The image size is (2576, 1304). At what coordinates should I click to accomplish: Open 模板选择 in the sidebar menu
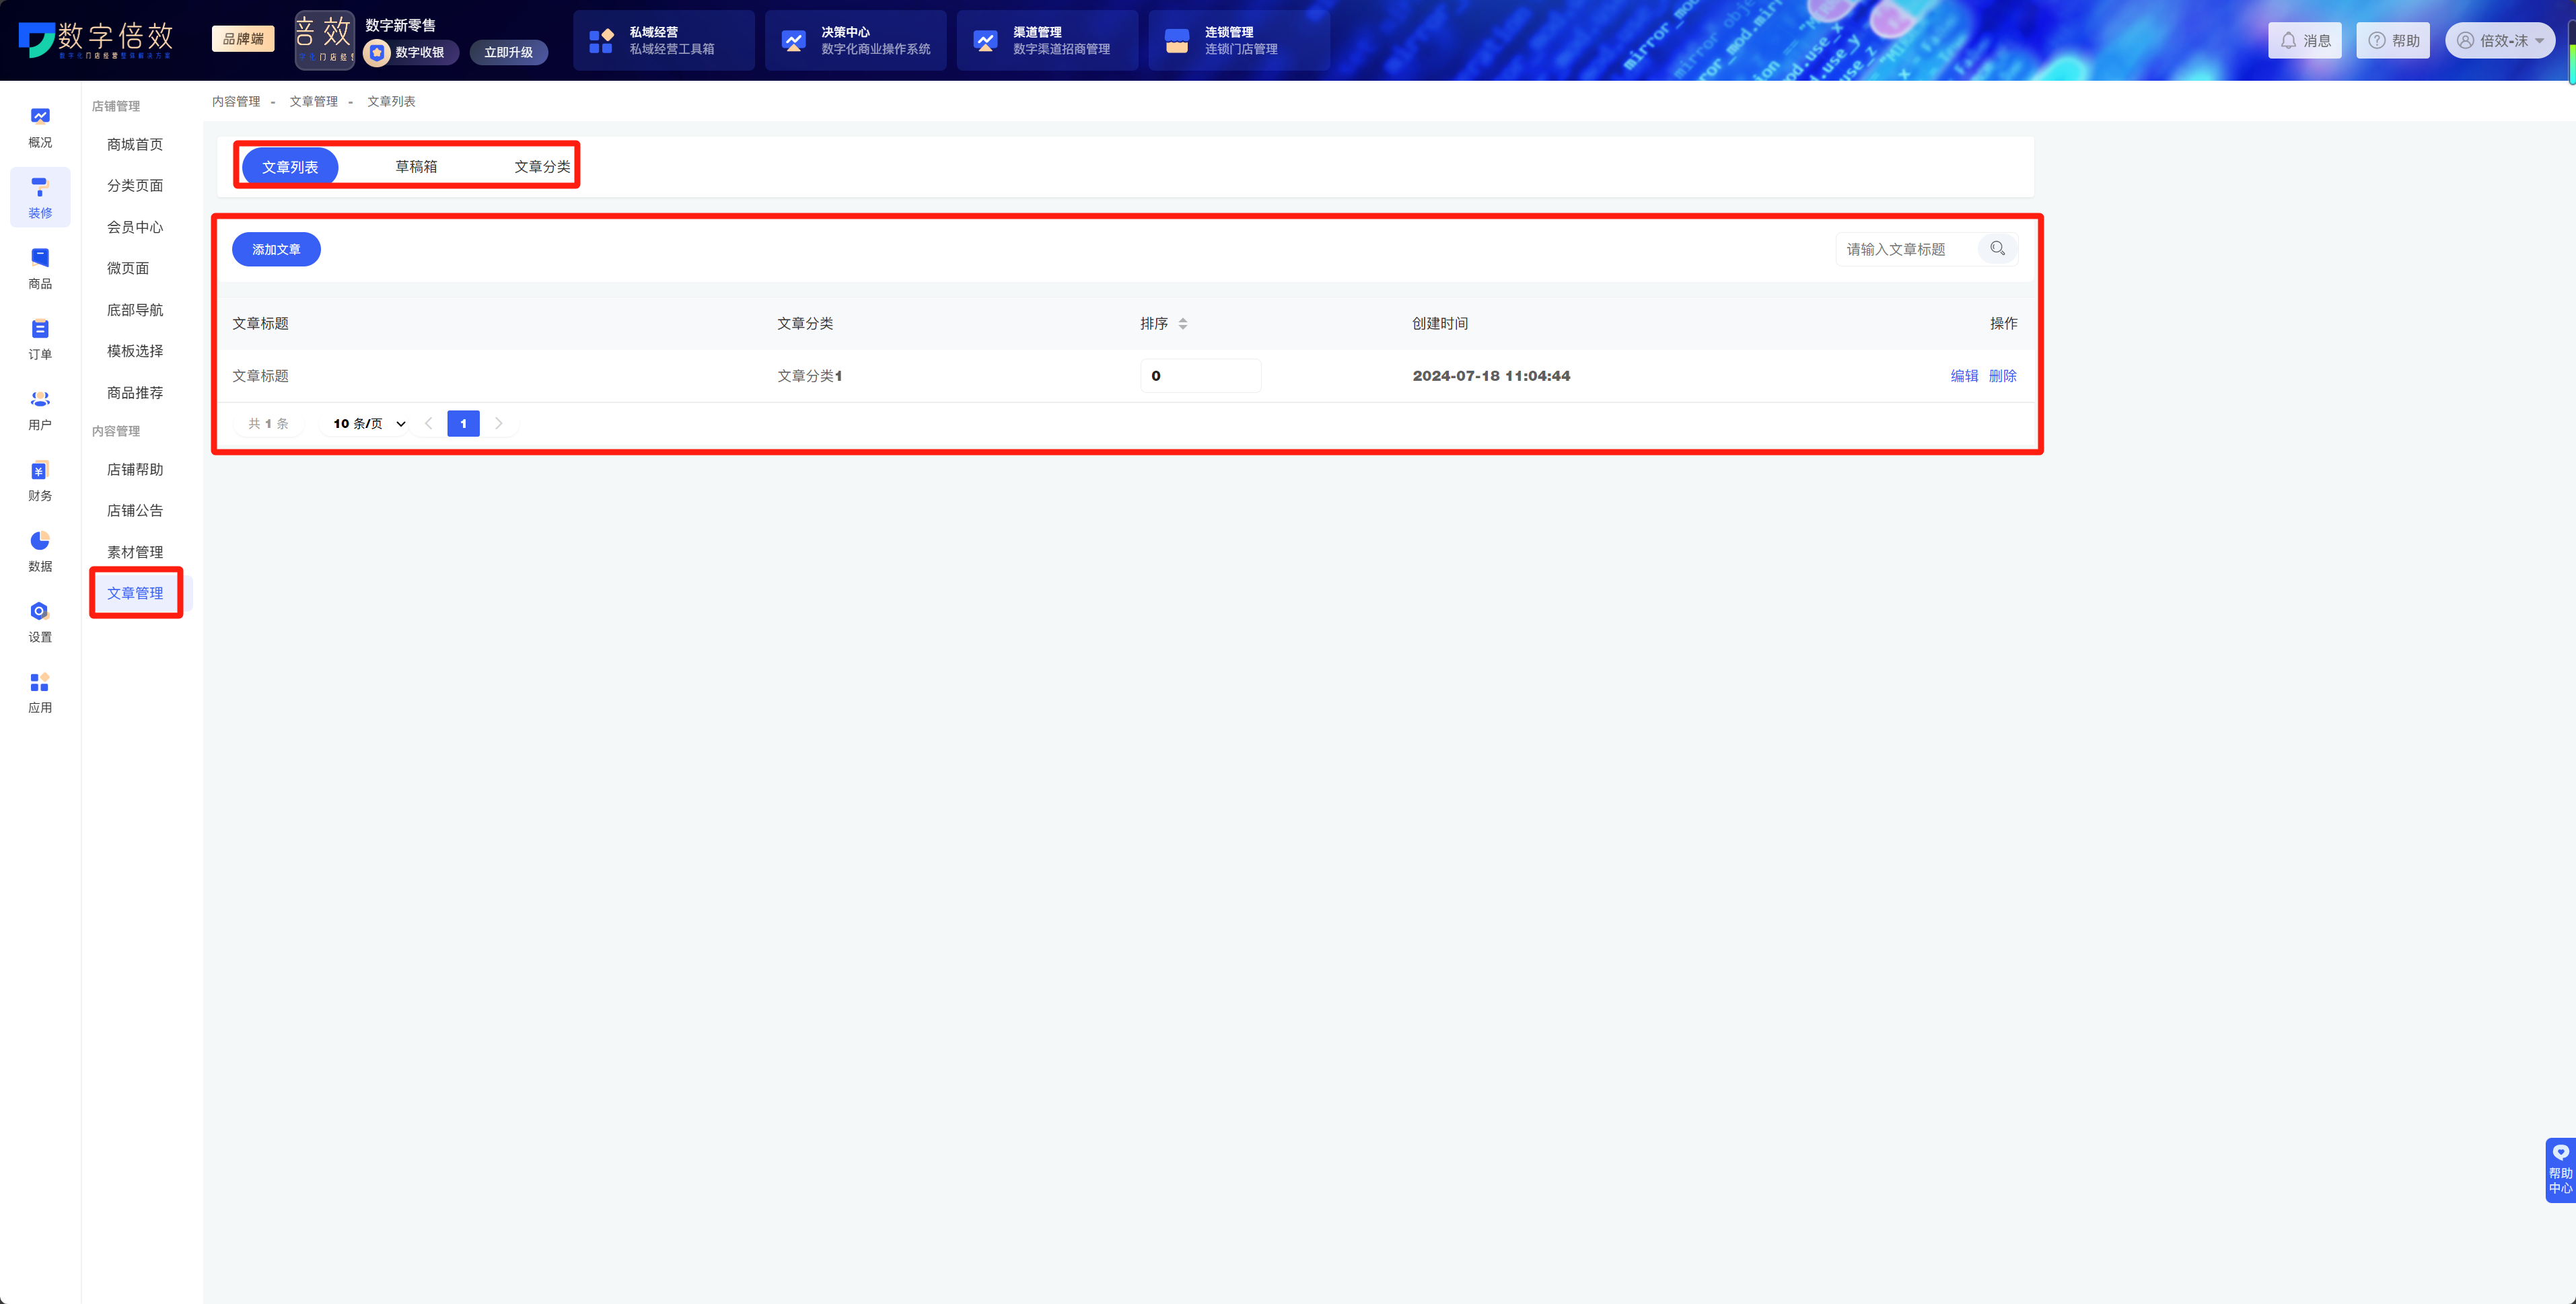click(x=135, y=351)
